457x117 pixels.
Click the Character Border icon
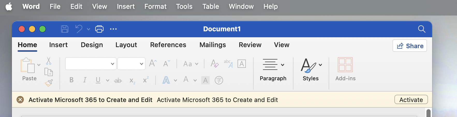[x=242, y=64]
